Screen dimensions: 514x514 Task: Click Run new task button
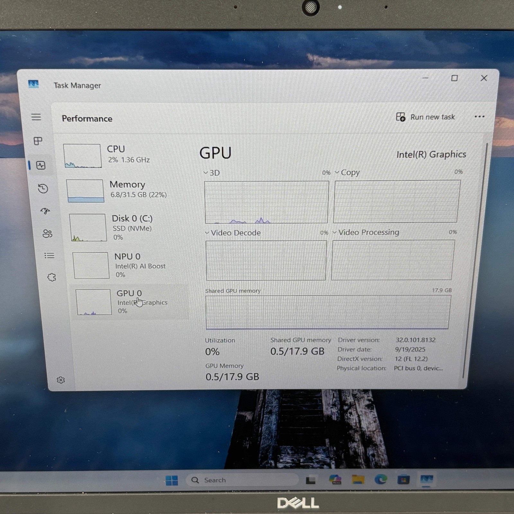point(425,117)
